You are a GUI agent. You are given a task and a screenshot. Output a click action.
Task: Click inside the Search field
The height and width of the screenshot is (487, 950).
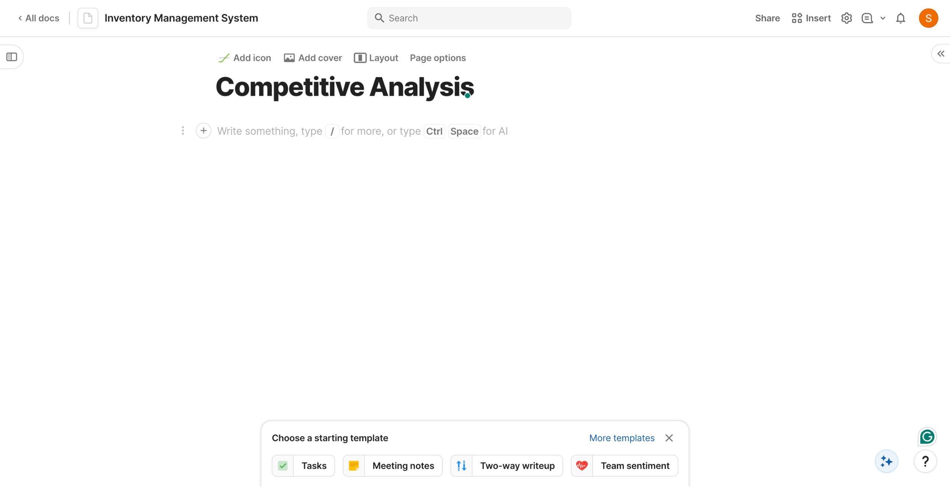(x=469, y=18)
